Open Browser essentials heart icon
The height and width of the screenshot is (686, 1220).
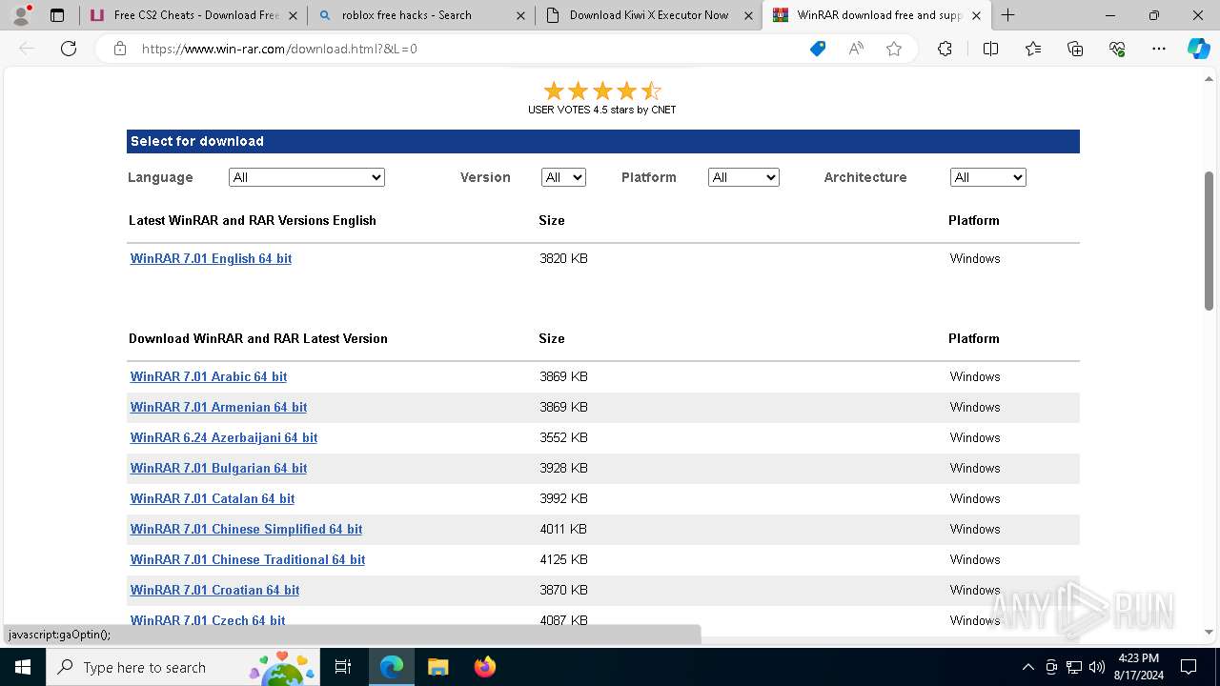[x=1117, y=49]
